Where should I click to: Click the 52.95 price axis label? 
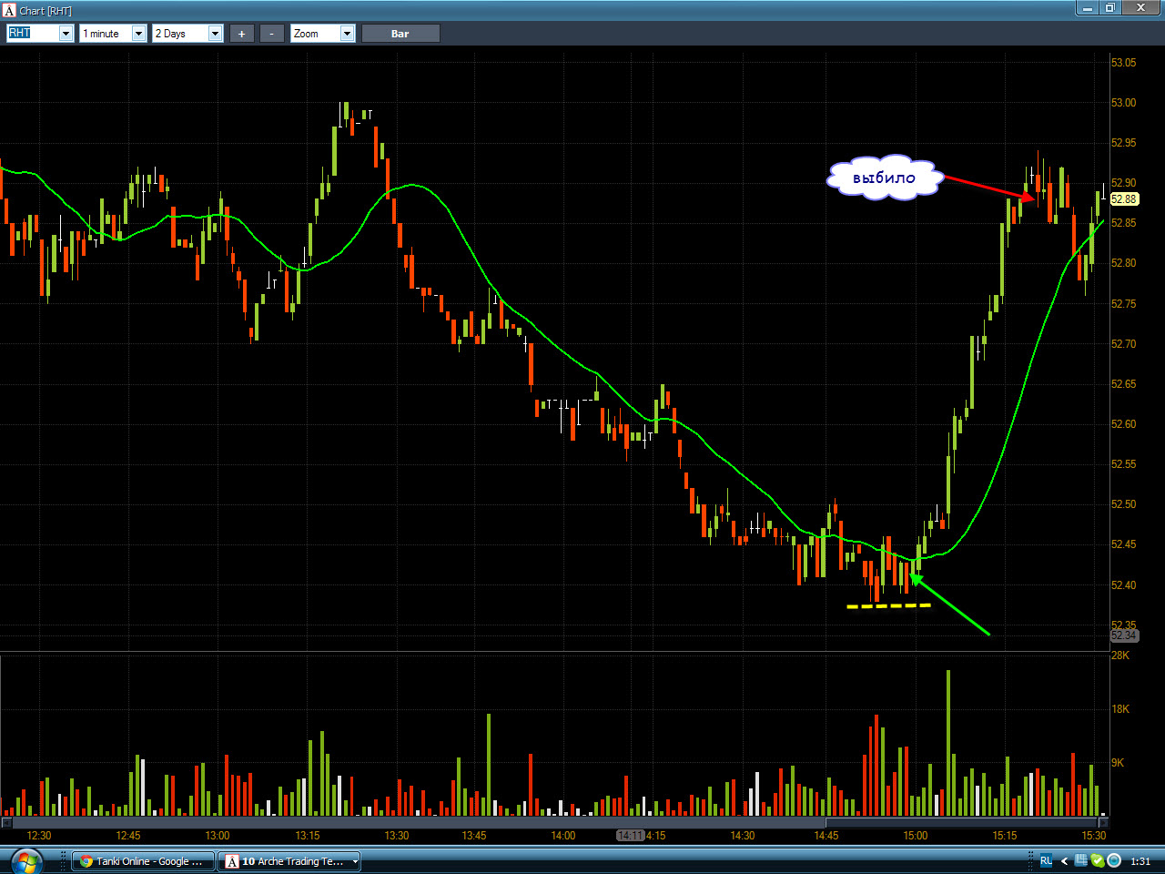(1123, 143)
